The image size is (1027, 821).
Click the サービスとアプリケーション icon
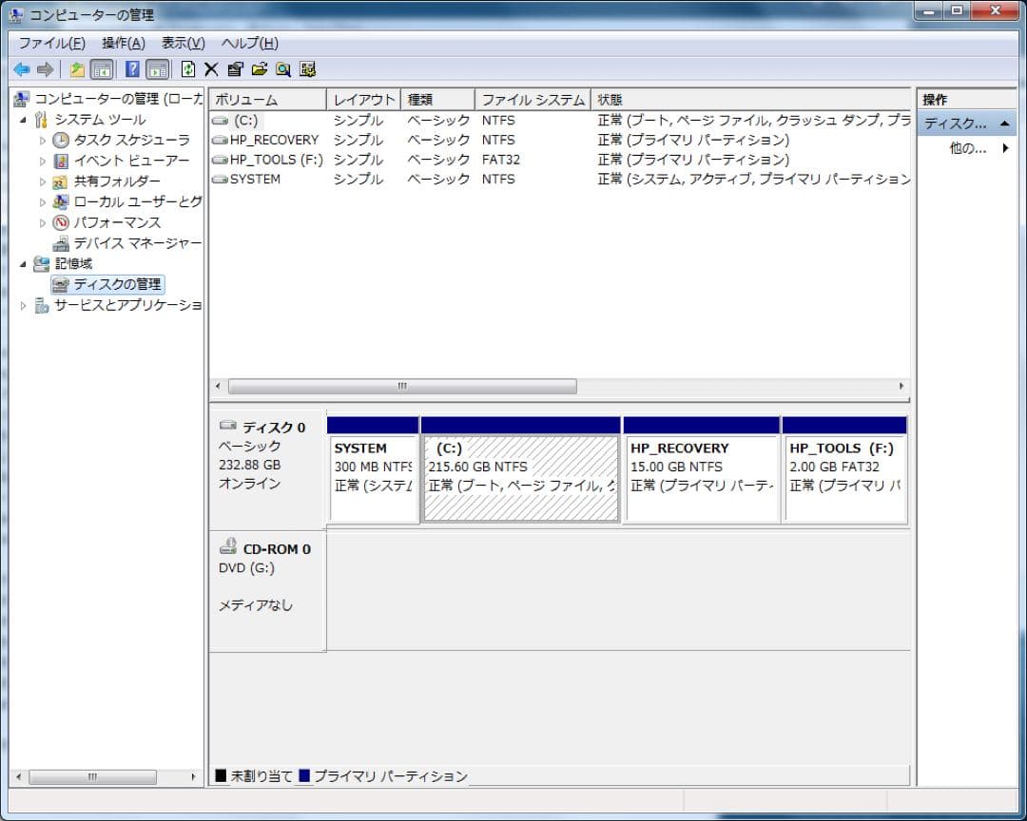click(x=41, y=305)
